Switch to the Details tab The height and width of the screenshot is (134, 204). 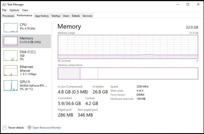point(76,16)
